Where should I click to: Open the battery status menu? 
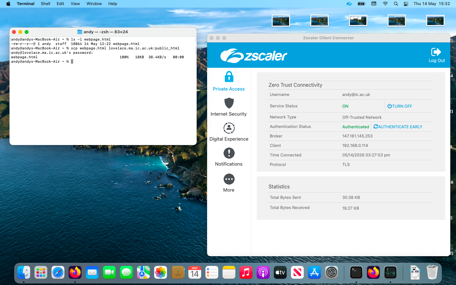pos(361,4)
